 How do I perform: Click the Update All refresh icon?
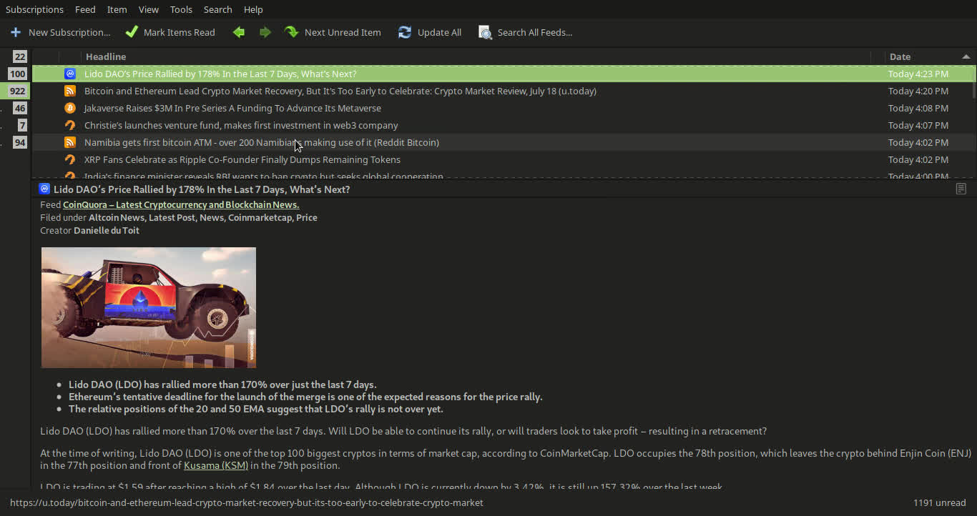(405, 32)
